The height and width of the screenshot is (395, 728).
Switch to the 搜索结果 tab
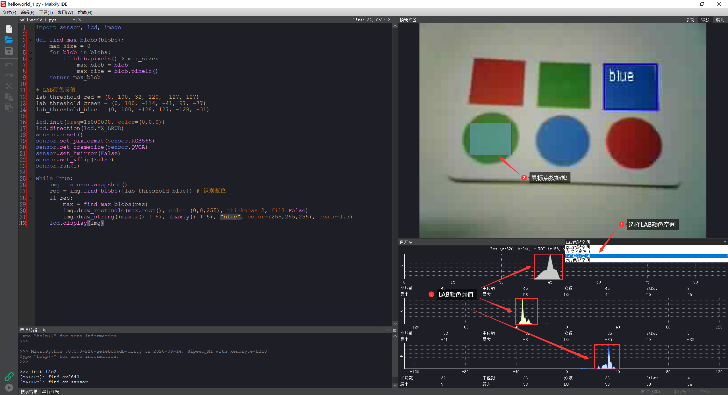tap(29, 392)
